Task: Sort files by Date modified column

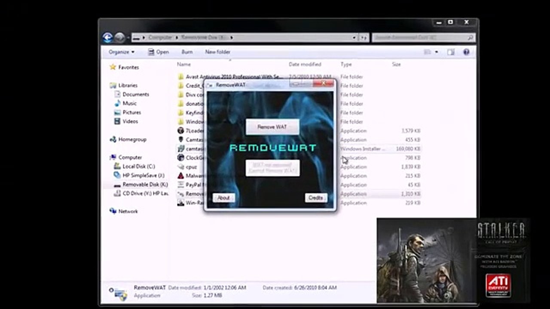Action: pyautogui.click(x=305, y=64)
